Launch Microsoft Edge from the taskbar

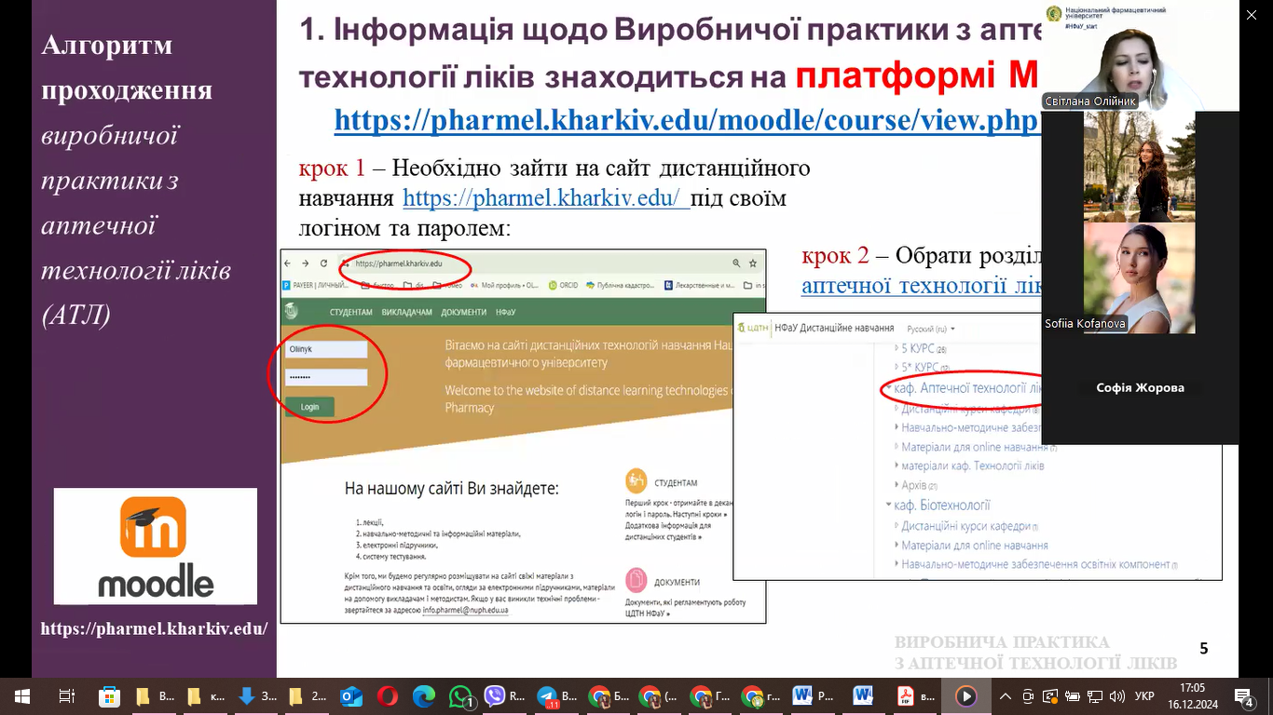424,695
